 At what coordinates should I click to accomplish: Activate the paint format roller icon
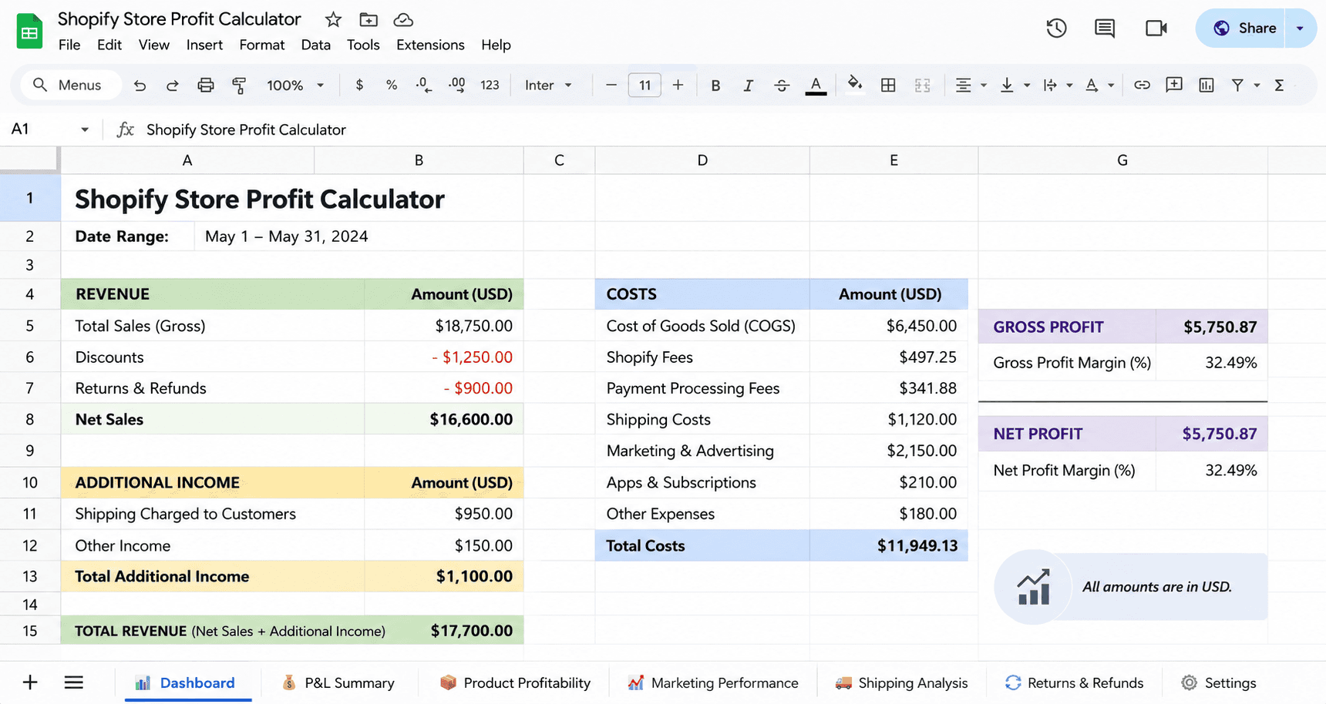coord(239,85)
